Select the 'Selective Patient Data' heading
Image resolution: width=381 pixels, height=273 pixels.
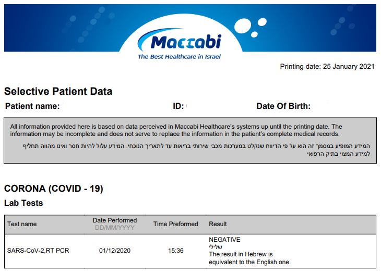coord(58,91)
